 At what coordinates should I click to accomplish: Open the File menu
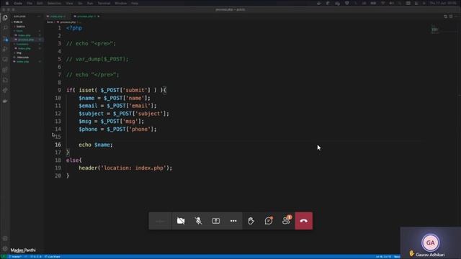click(x=30, y=3)
